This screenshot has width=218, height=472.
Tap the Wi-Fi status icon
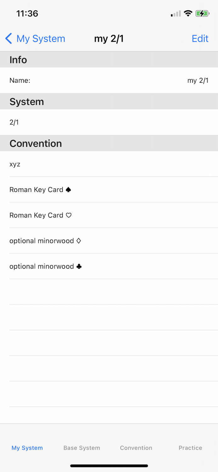(188, 13)
